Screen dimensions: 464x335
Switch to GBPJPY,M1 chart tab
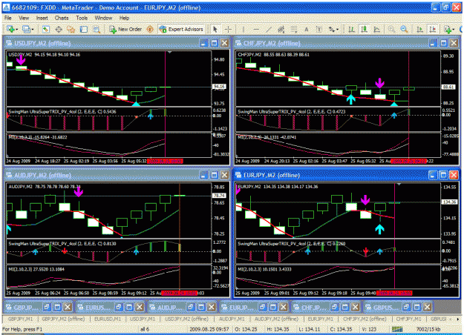pos(21,319)
